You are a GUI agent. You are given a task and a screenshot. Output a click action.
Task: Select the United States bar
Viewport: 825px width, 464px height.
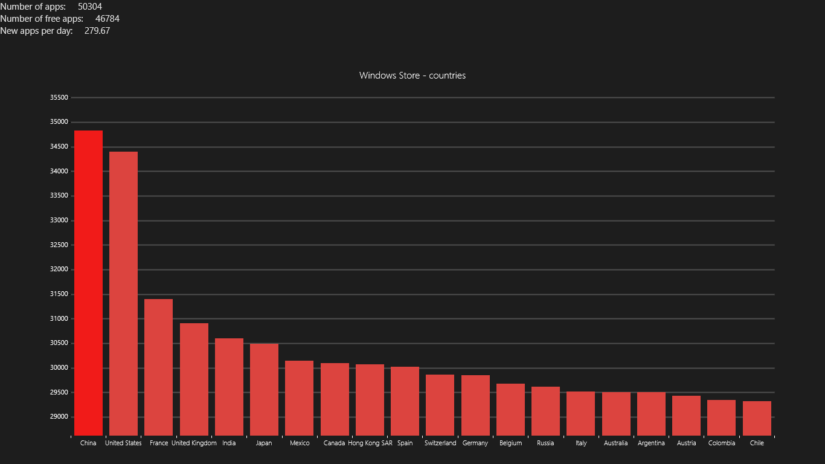click(x=123, y=293)
